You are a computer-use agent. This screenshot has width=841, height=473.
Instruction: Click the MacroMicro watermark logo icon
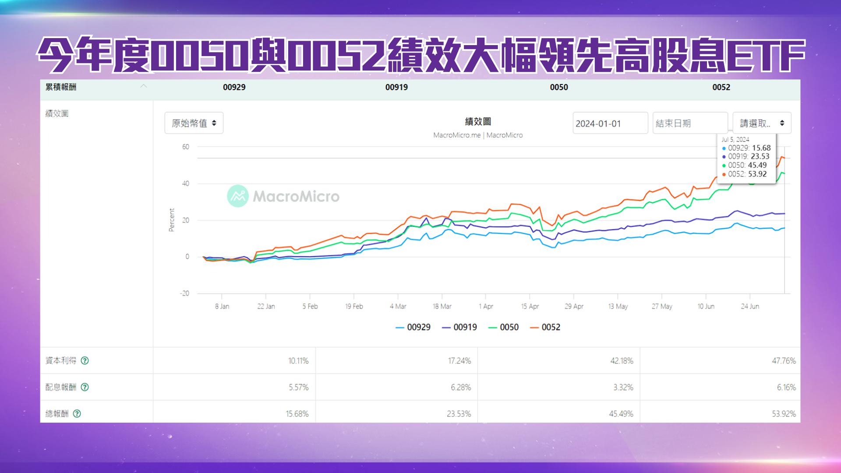(238, 196)
